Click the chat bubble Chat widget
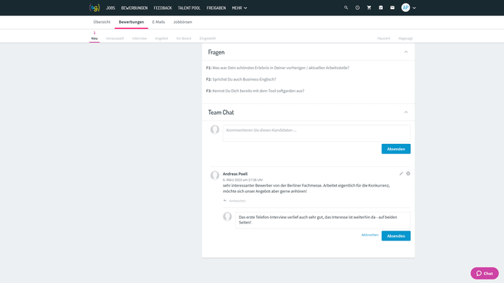 [x=484, y=273]
